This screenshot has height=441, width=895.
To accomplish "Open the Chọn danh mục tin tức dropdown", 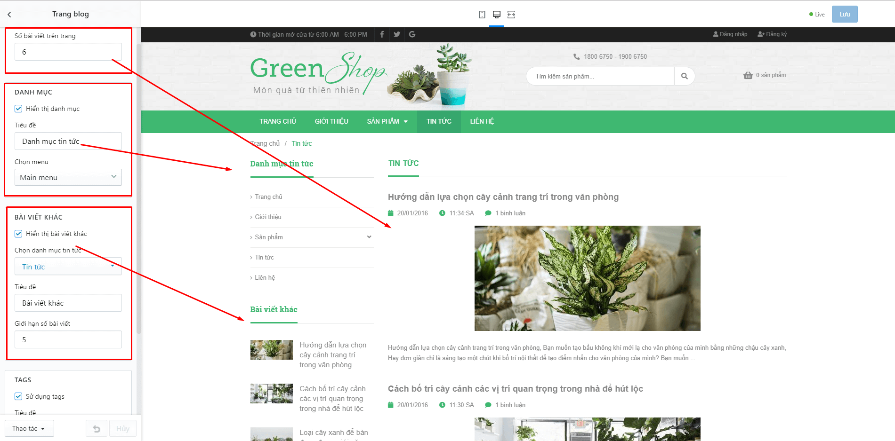I will tap(68, 267).
